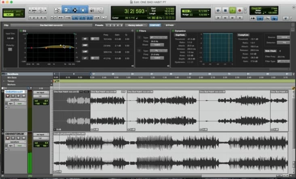Open the Grid value dropdown arrow
The width and height of the screenshot is (296, 179).
(x=208, y=11)
